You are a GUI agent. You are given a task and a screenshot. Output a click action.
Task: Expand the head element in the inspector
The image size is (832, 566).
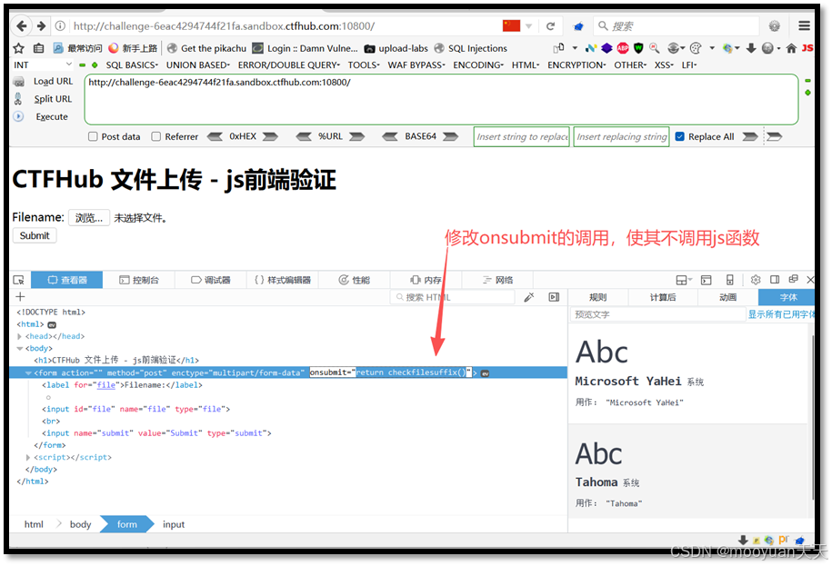pos(20,335)
